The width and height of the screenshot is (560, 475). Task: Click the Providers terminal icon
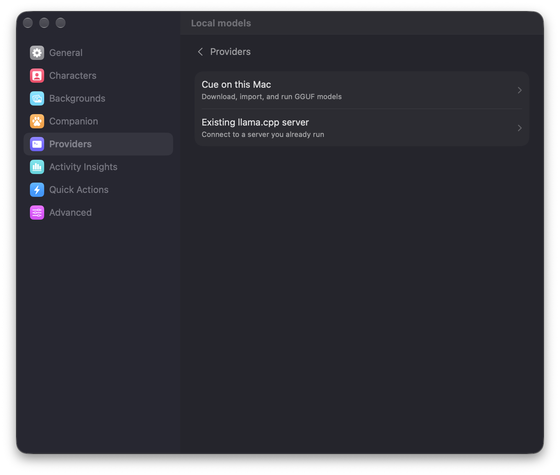[37, 144]
